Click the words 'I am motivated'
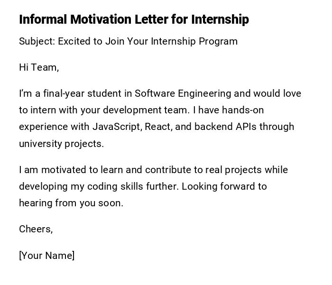This screenshot has width=332, height=285. (x=48, y=170)
